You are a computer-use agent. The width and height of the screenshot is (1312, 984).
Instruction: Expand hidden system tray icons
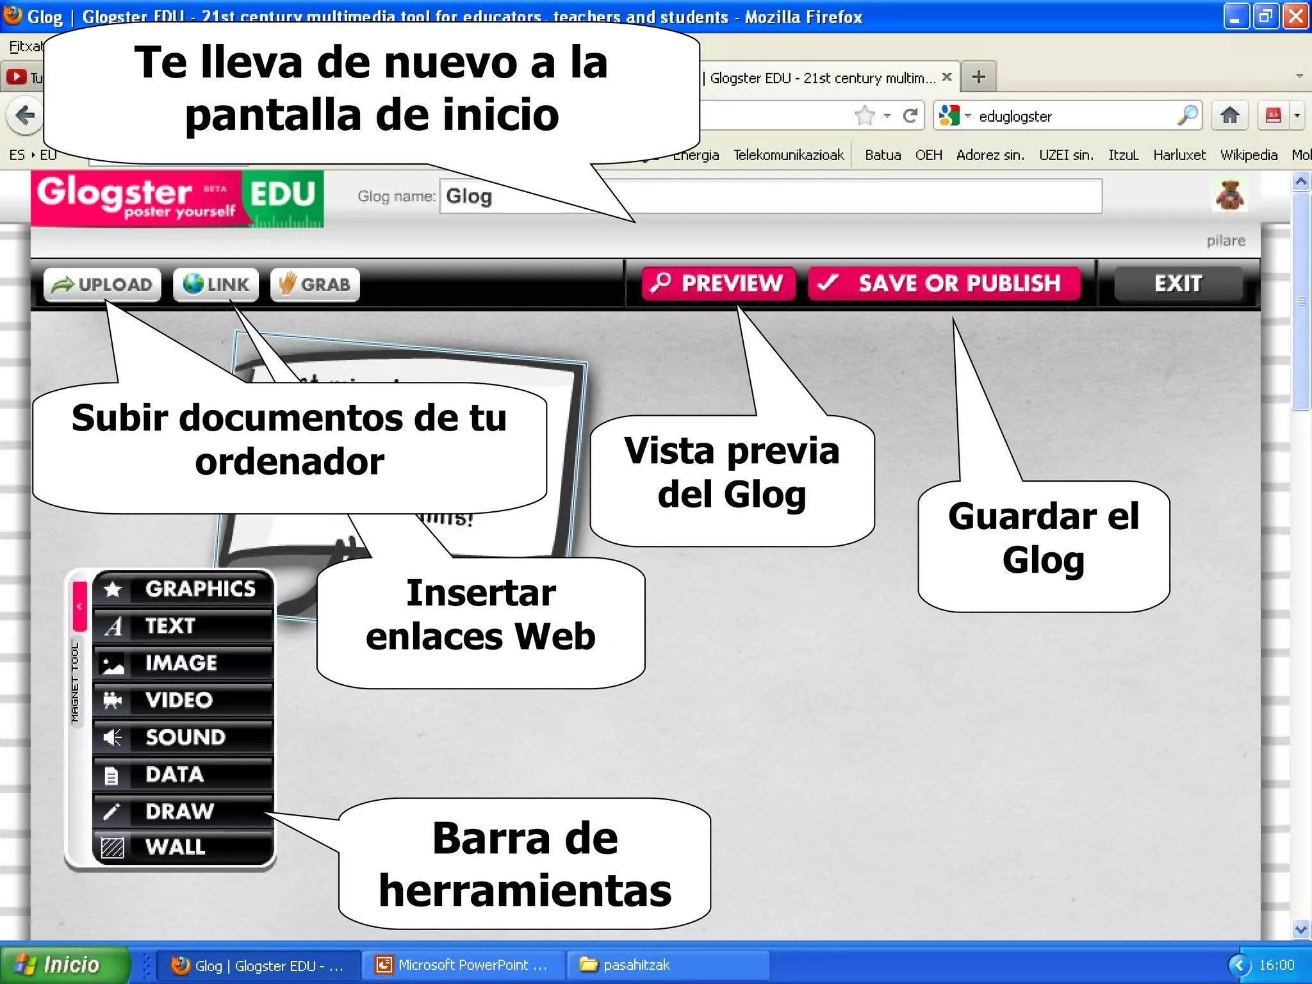(1240, 965)
